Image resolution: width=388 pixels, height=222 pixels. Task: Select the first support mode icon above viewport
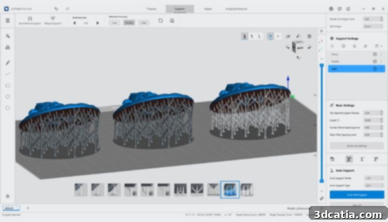click(244, 36)
